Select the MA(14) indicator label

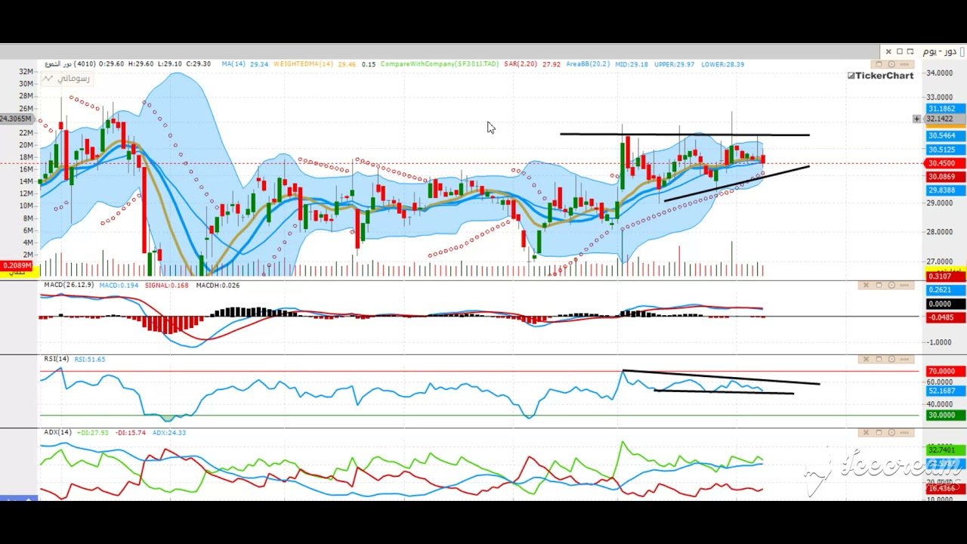tap(233, 64)
